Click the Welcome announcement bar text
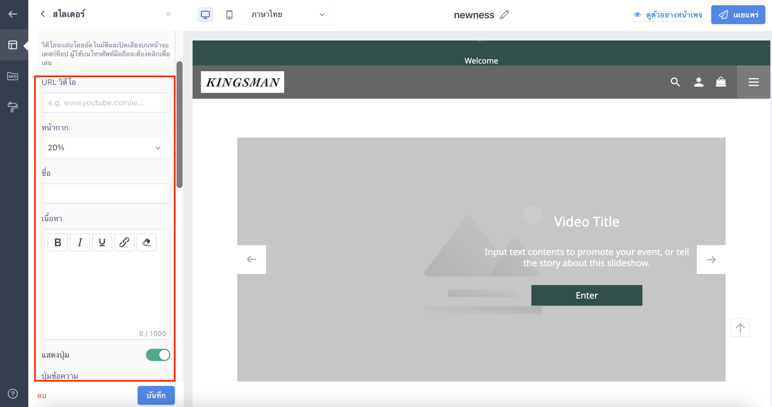The height and width of the screenshot is (407, 772). pyautogui.click(x=481, y=61)
